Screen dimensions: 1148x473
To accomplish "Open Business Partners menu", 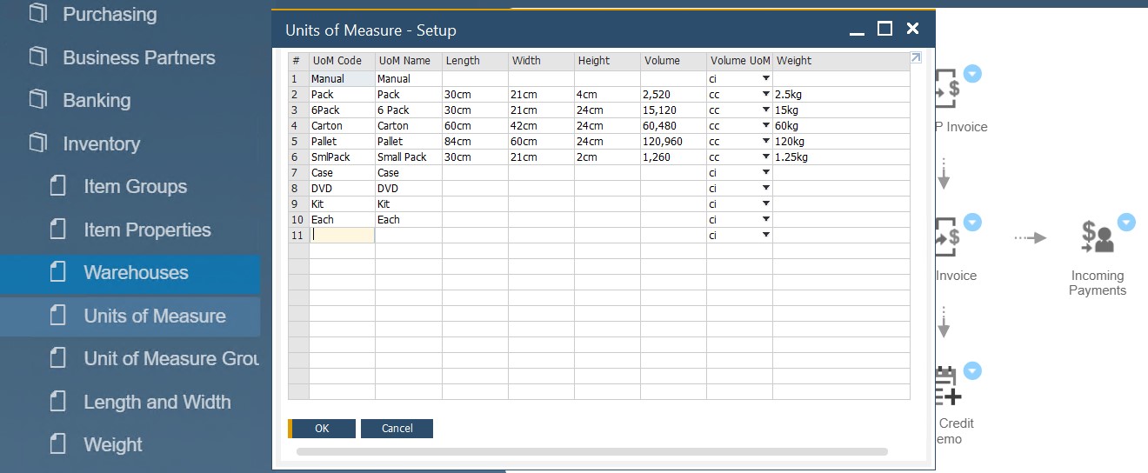I will point(139,57).
